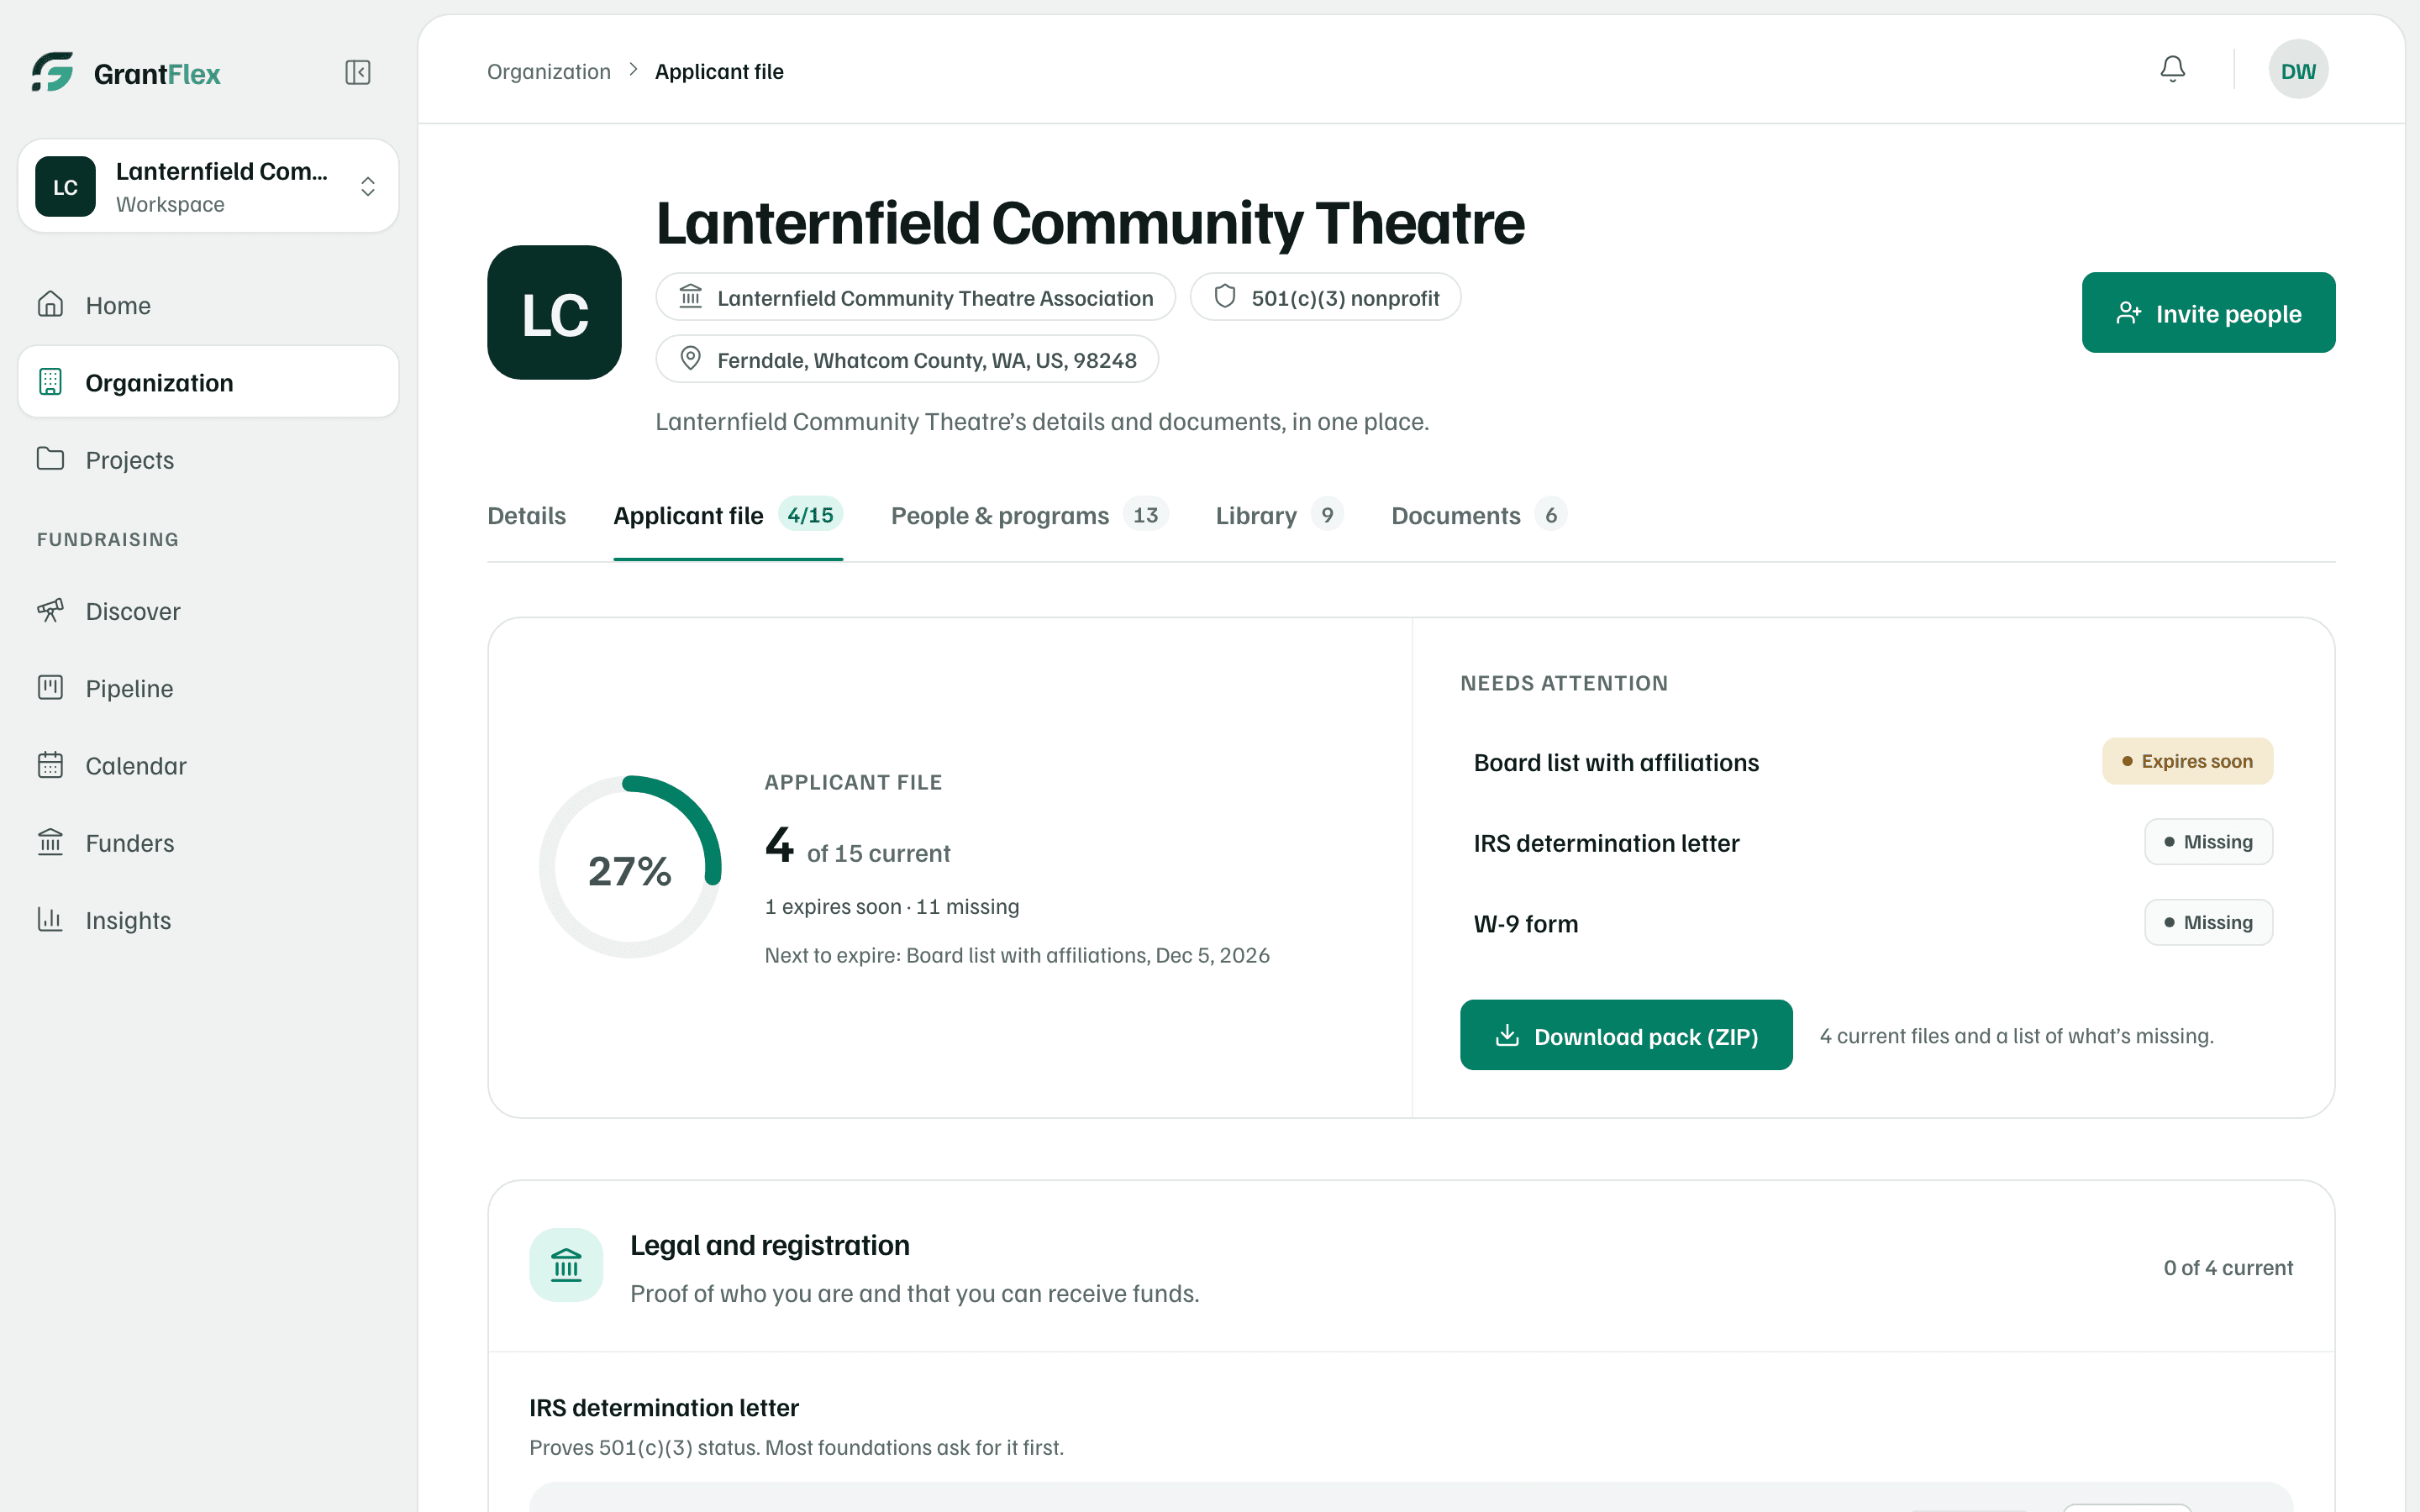Click Download pack (ZIP) button
The width and height of the screenshot is (2420, 1512).
[x=1626, y=1036]
